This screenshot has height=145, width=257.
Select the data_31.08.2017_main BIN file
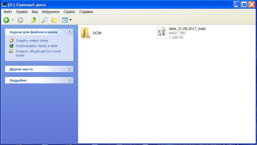click(x=162, y=33)
